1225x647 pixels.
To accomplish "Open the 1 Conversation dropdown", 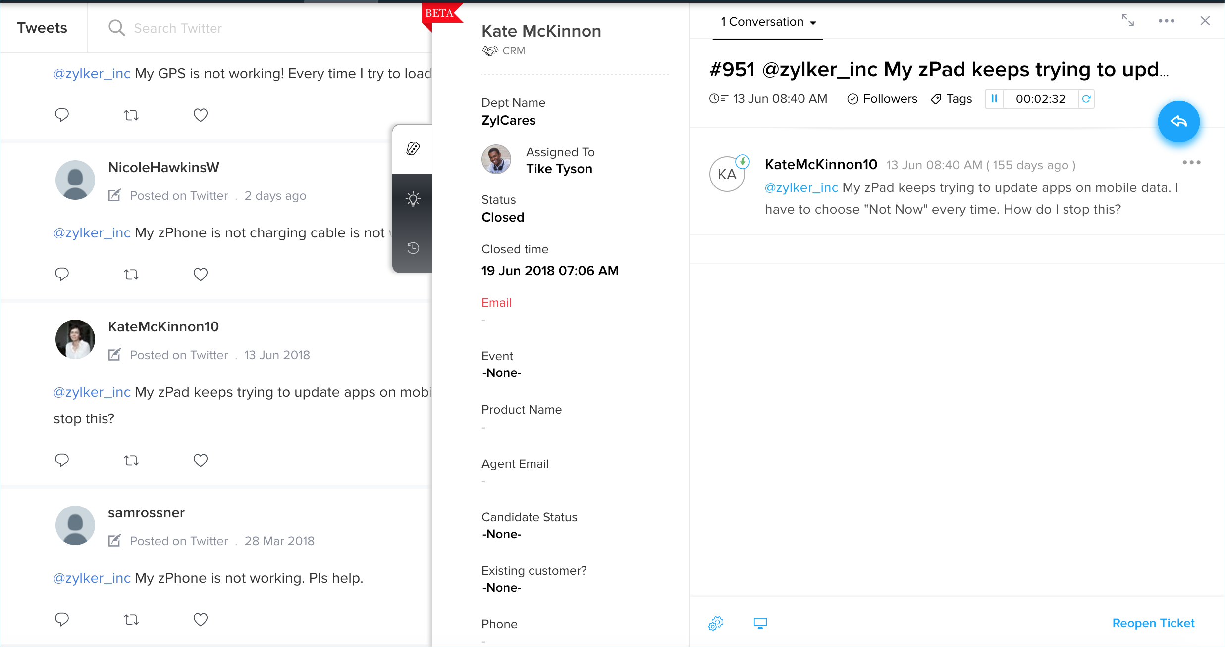I will 768,22.
